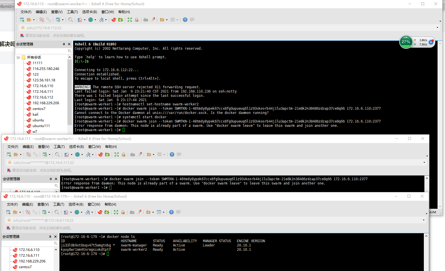
Task: Pin the session manager panel in 172.16.6.112 window
Action: coord(64,44)
